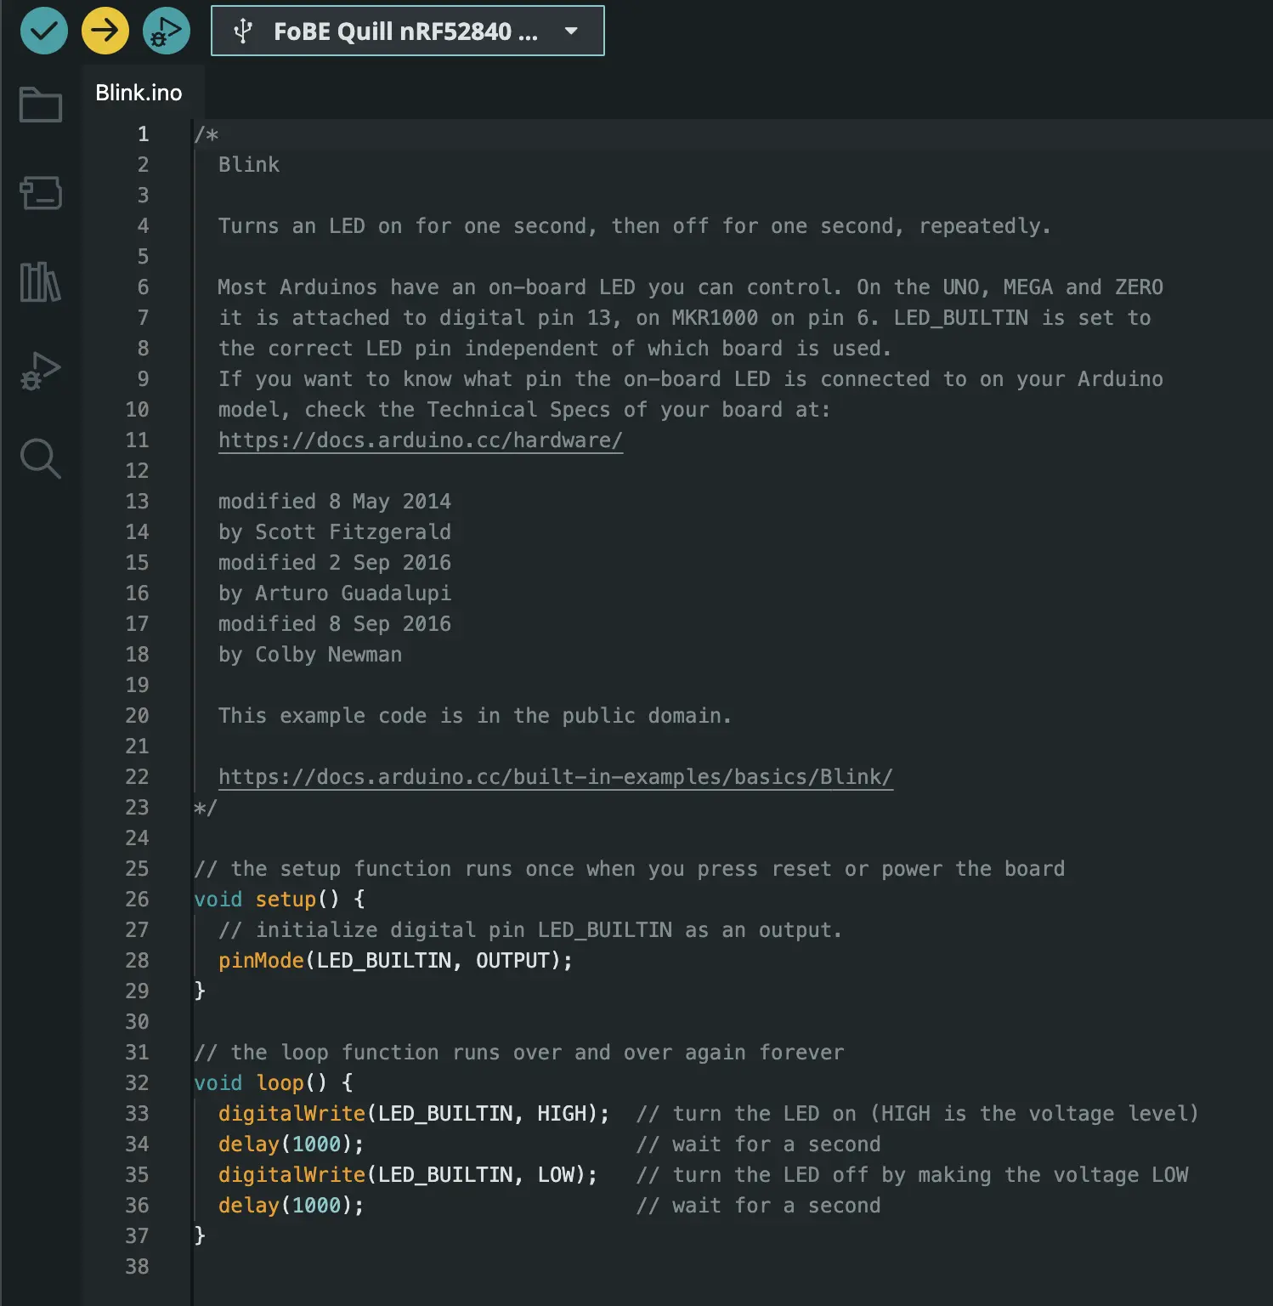The height and width of the screenshot is (1306, 1273).
Task: Click the USB icon in board selector
Action: point(243,30)
